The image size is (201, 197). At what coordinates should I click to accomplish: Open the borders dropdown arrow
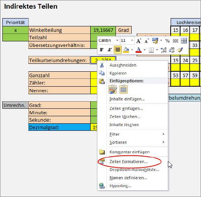pos(157,50)
